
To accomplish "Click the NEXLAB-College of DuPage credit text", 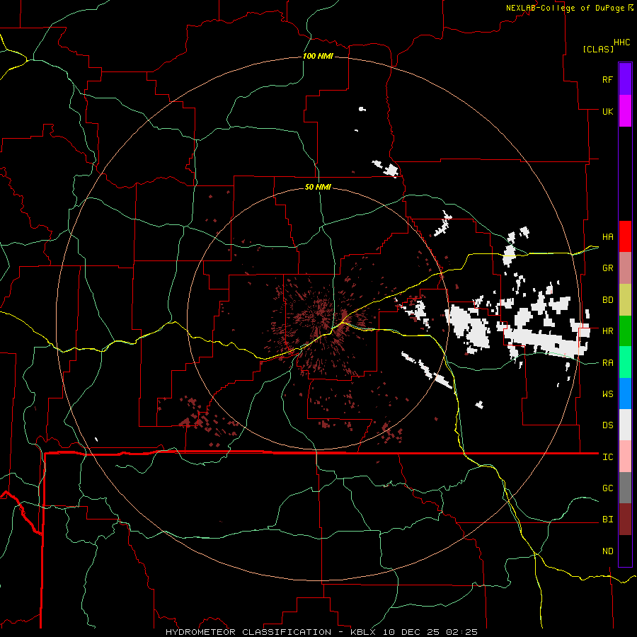I will coord(565,8).
